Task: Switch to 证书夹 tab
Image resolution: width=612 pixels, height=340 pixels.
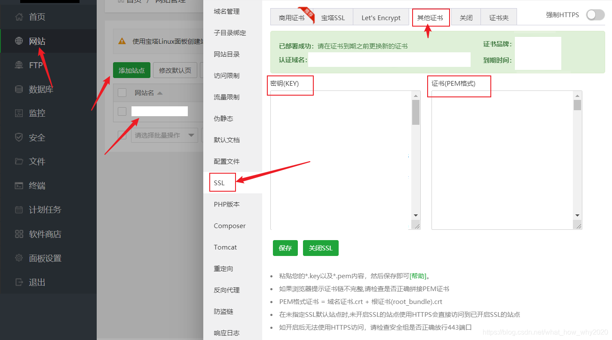Action: click(x=499, y=18)
